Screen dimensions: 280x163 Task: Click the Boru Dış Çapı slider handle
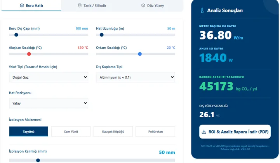click(x=16, y=35)
